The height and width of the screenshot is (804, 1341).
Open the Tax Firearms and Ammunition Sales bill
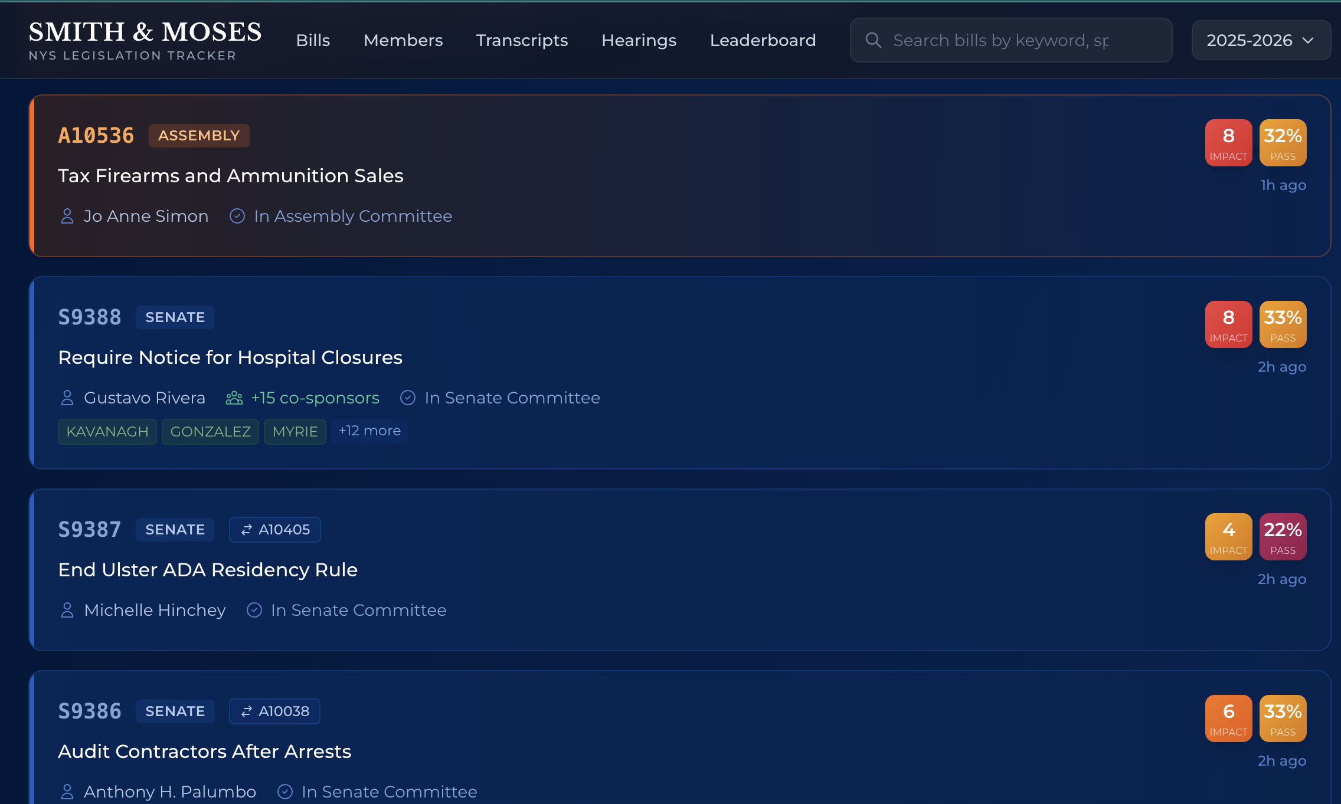coord(231,176)
